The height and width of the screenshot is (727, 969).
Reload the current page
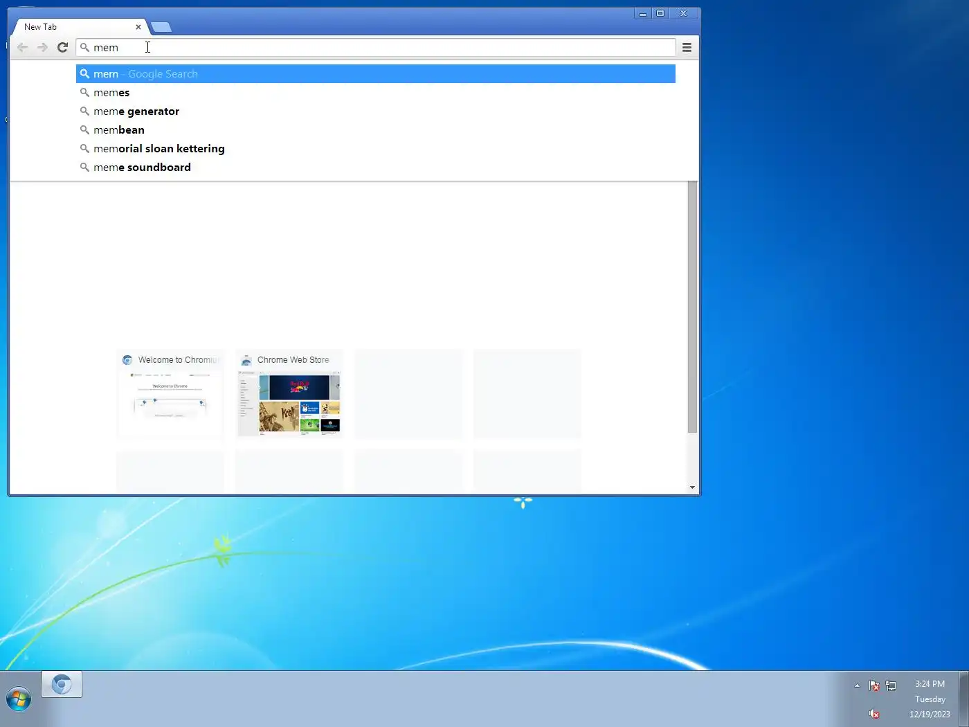click(62, 47)
